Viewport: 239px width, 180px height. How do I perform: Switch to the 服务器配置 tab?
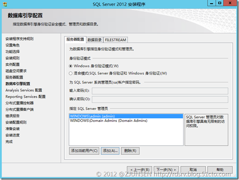point(75,39)
